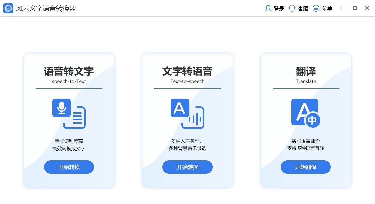
Task: Minimize the application window
Action: click(x=343, y=8)
